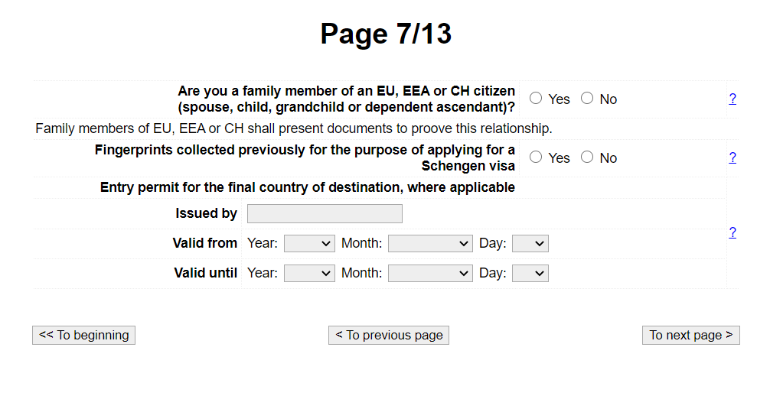Click the Yes label beside fingerprints radio
This screenshot has height=396, width=770.
tap(559, 158)
